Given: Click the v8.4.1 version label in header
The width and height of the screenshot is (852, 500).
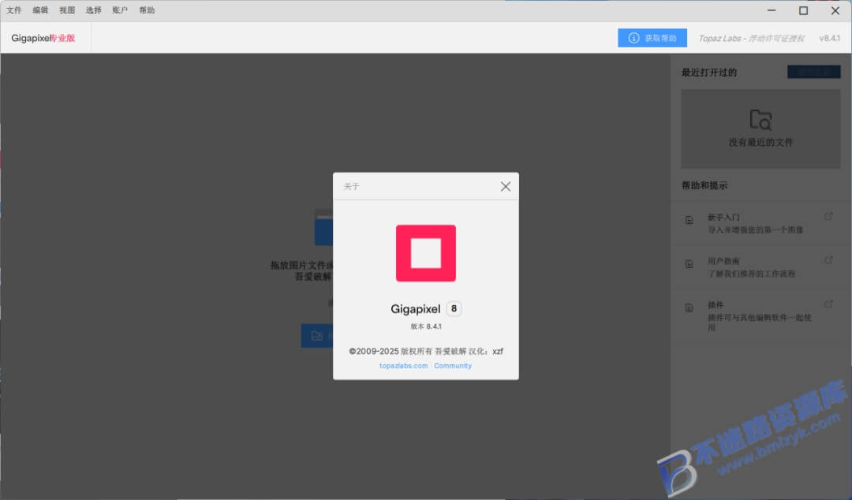Looking at the screenshot, I should pos(830,38).
